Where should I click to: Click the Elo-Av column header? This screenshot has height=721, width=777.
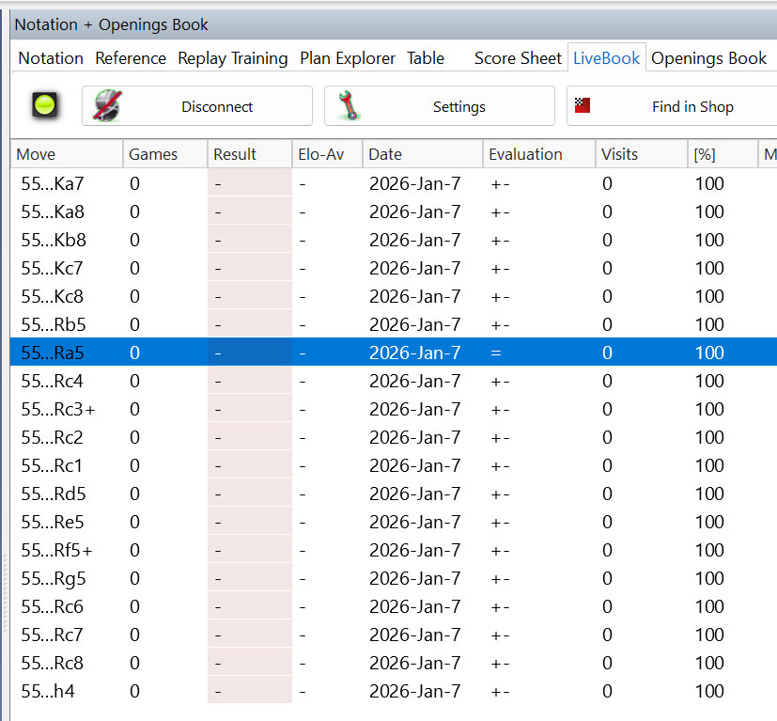pyautogui.click(x=322, y=154)
